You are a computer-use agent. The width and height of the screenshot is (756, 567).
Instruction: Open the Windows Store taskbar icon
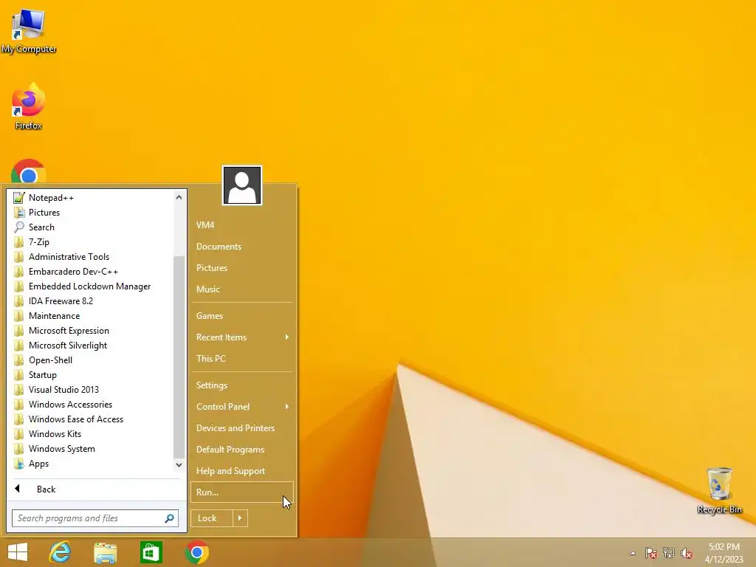(151, 552)
